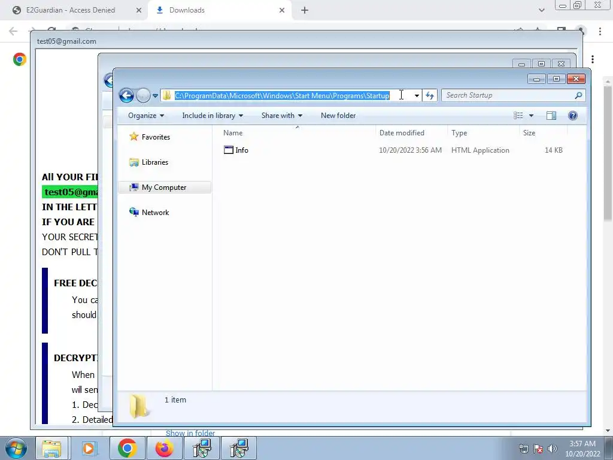Create a New folder

tap(338, 116)
